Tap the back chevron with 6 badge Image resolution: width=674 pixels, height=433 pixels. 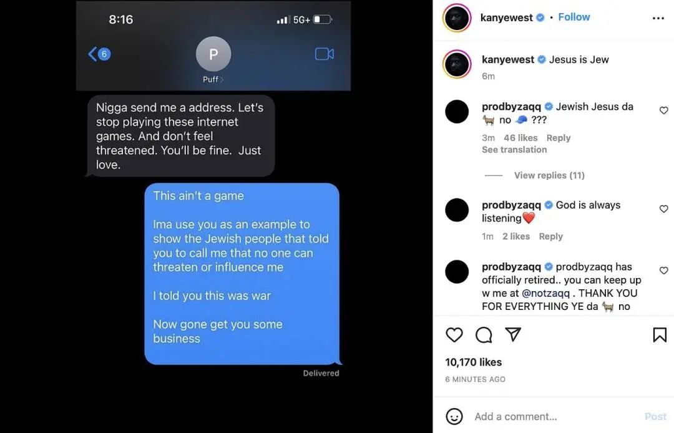click(99, 54)
